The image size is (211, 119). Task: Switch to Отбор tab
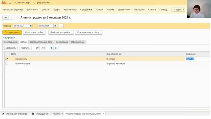click(x=23, y=42)
